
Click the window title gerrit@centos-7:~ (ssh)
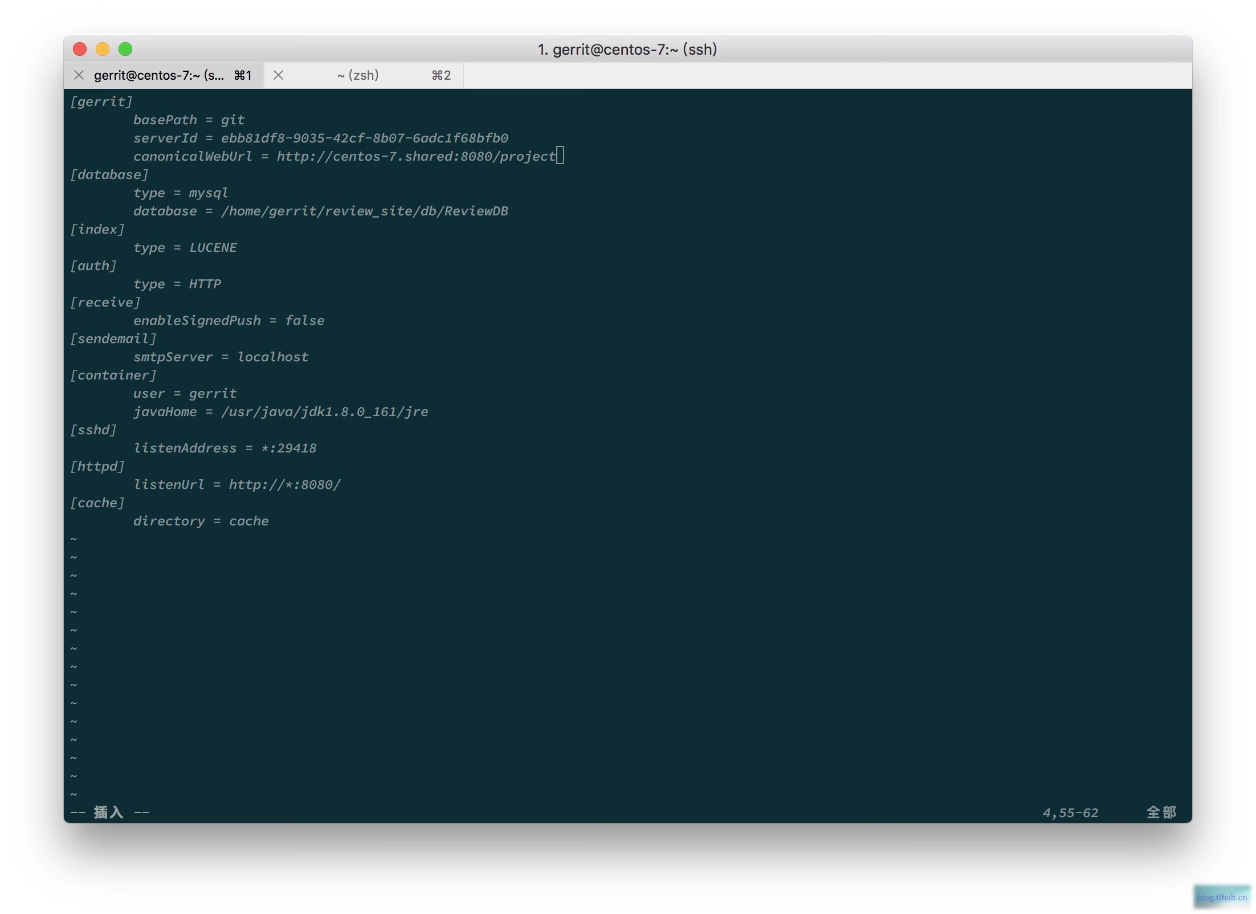point(627,50)
